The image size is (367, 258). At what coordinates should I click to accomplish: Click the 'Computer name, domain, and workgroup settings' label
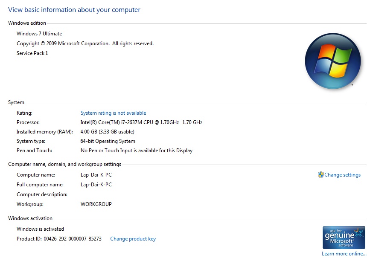click(x=64, y=164)
